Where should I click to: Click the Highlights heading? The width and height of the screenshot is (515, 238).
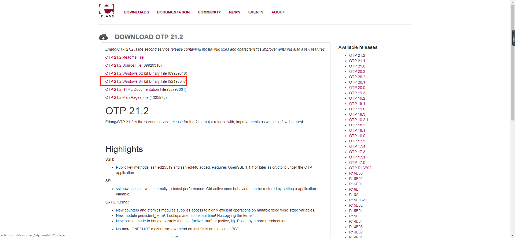(124, 149)
